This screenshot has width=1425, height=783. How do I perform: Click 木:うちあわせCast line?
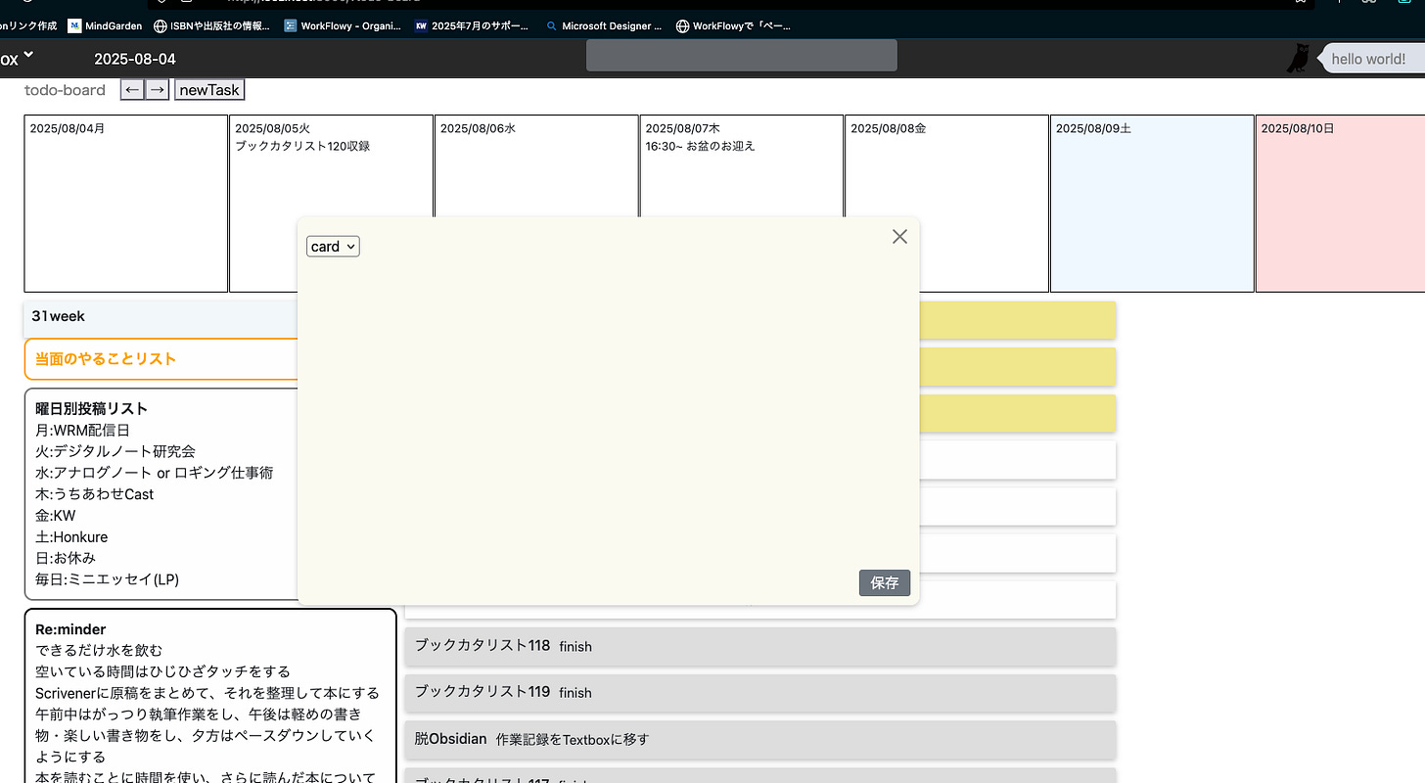point(95,494)
